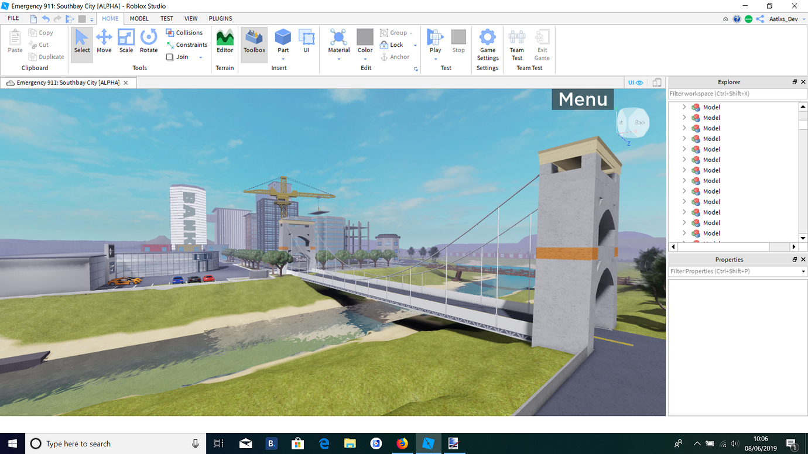Start a Play test session
Screen dimensions: 808x454
[x=434, y=43]
